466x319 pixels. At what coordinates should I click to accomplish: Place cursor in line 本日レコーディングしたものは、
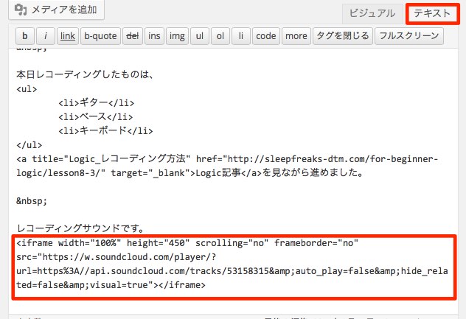pos(85,74)
